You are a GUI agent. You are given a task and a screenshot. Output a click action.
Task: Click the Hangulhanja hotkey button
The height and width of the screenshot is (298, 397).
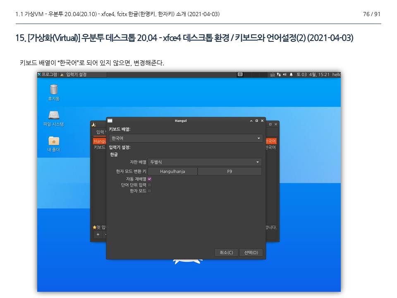[x=172, y=171]
